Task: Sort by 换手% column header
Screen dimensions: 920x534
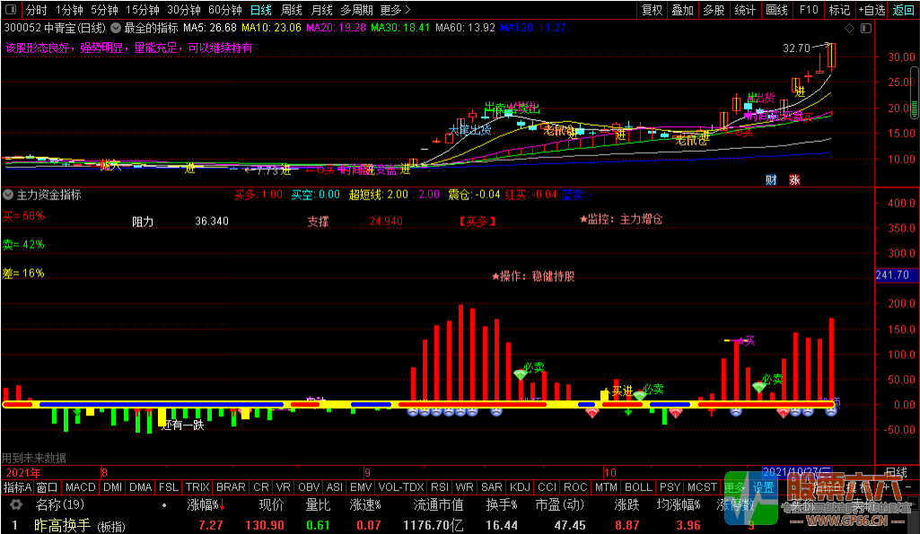Action: (502, 504)
